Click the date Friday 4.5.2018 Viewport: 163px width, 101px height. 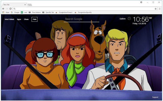(x=139, y=23)
